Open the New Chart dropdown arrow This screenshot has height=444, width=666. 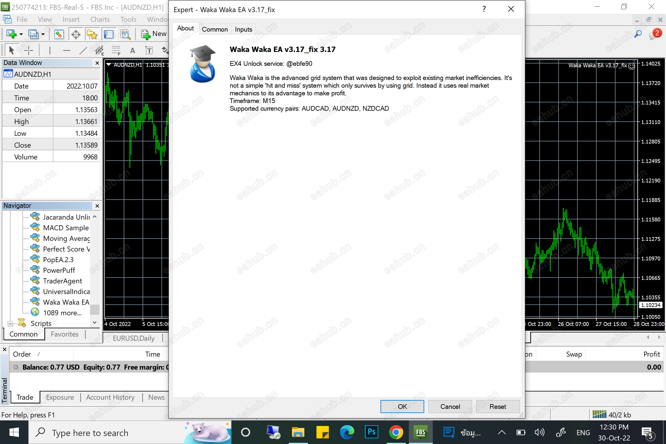[x=21, y=34]
